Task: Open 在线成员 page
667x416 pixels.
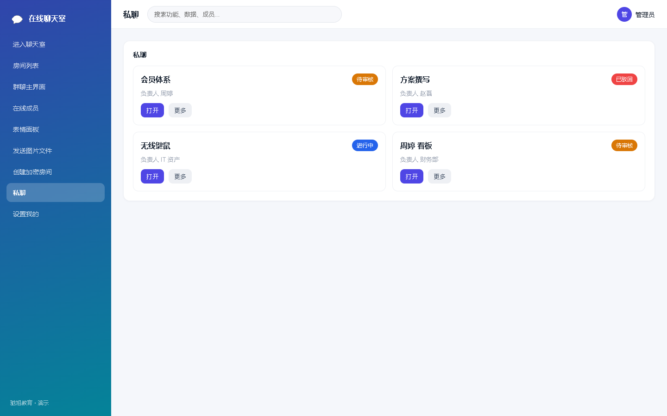Action: [x=56, y=108]
